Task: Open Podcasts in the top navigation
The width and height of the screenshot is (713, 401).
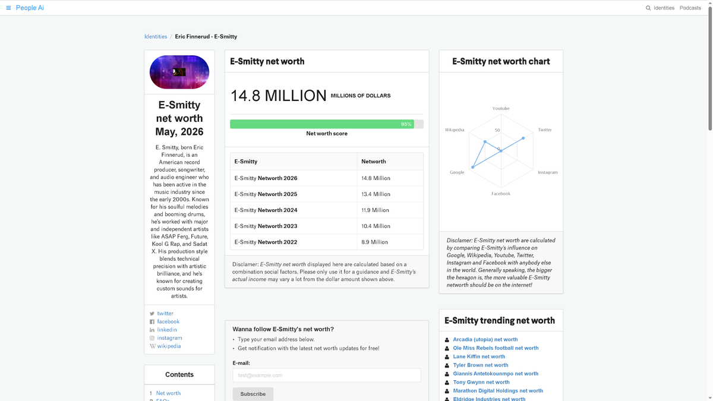Action: pos(690,8)
